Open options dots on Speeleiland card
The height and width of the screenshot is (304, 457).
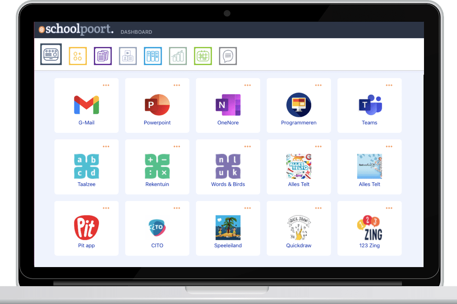[x=248, y=208]
